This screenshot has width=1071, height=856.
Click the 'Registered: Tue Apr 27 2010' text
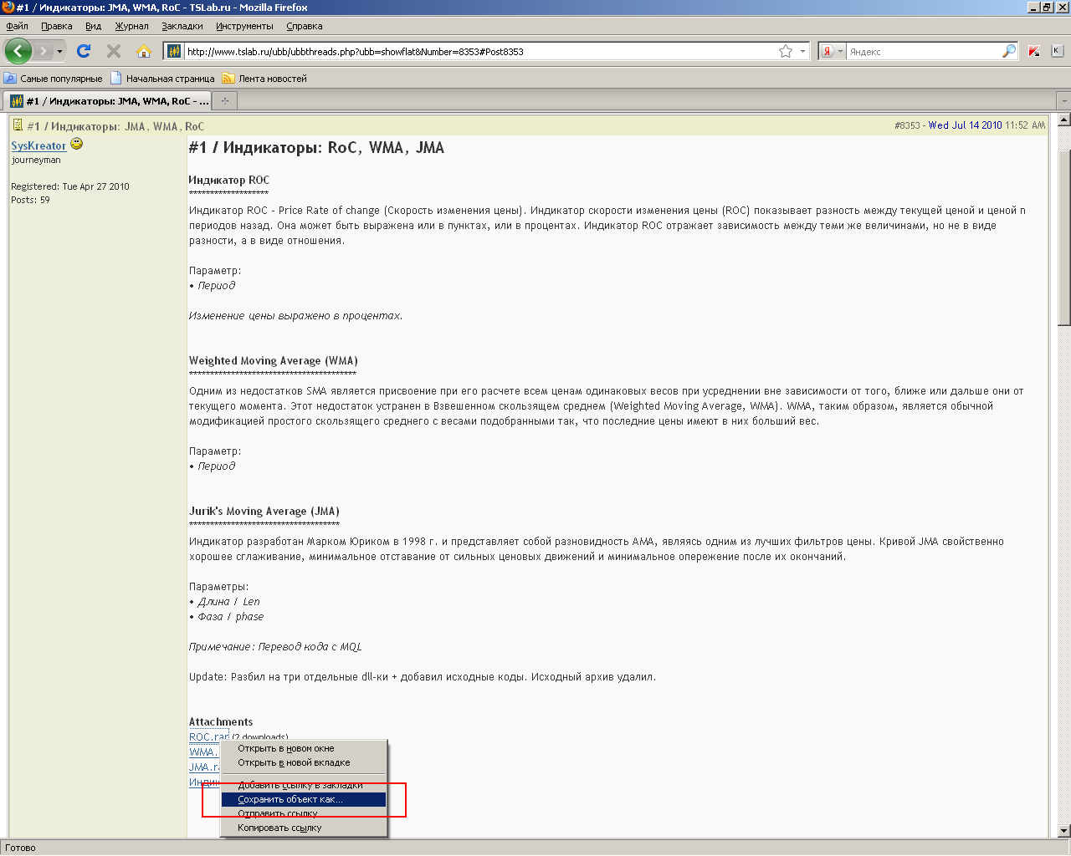[70, 186]
